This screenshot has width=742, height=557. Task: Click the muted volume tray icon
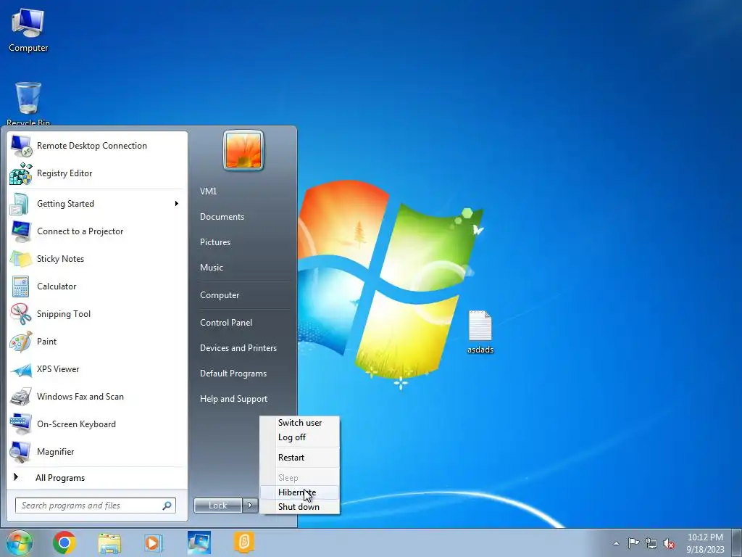pos(669,543)
